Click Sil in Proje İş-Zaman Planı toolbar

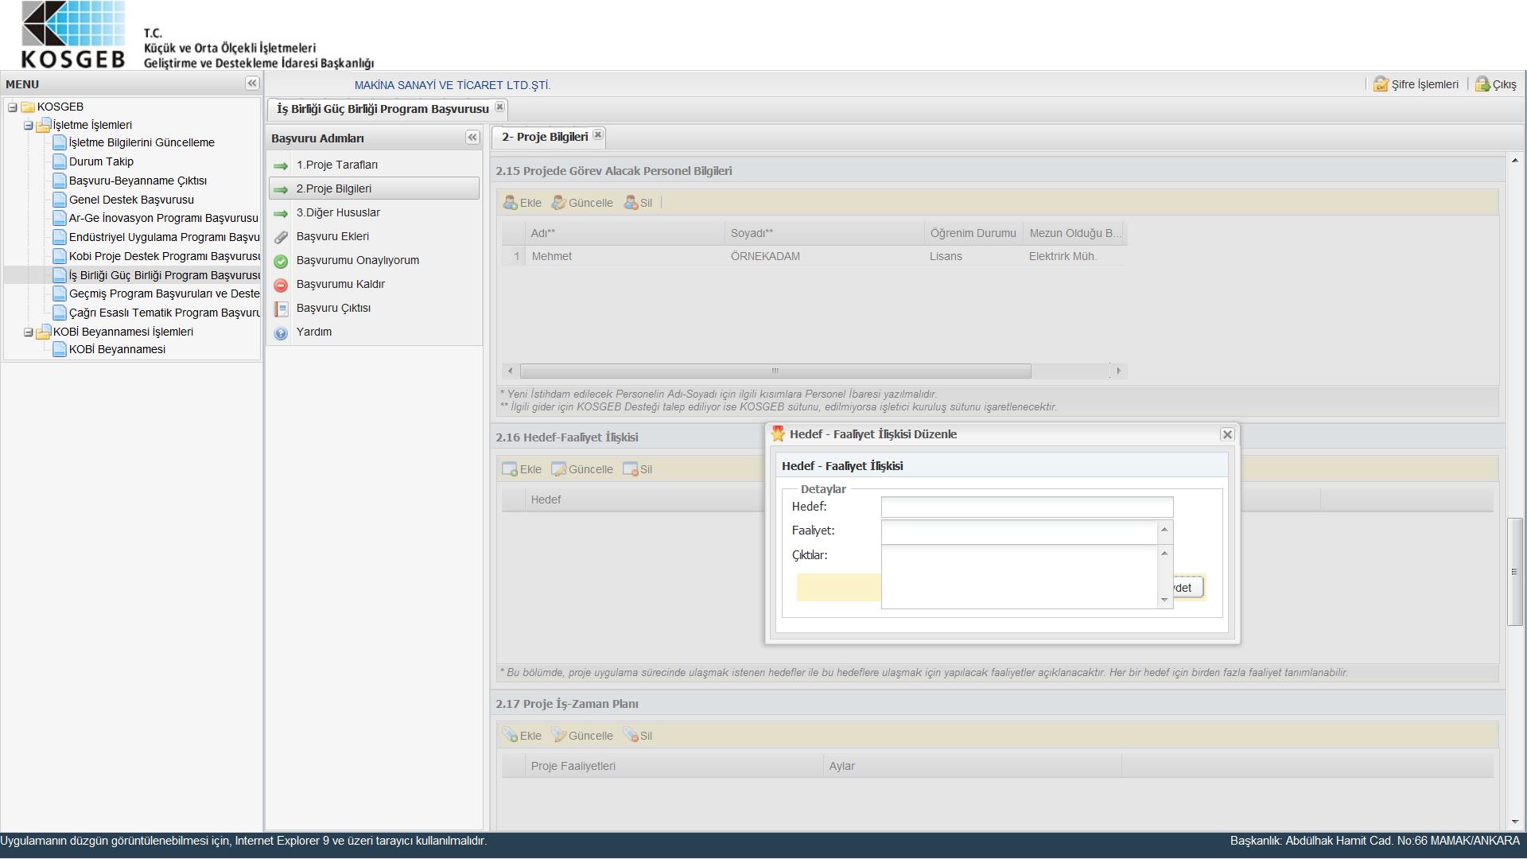click(638, 736)
